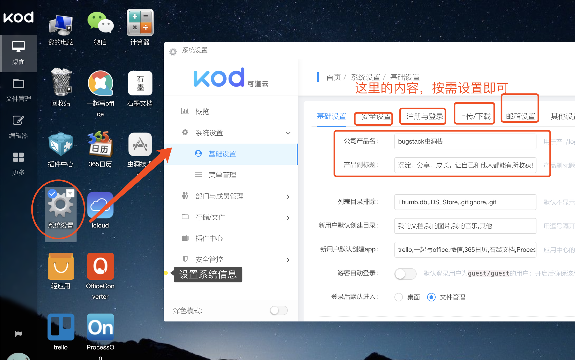Switch to the Security Settings tab

(x=376, y=116)
